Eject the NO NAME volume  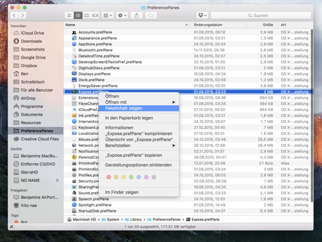point(57,180)
